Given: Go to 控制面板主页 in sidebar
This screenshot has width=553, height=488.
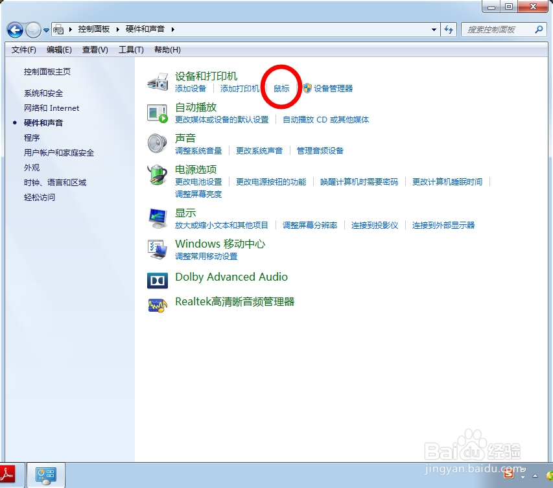Looking at the screenshot, I should [x=47, y=72].
